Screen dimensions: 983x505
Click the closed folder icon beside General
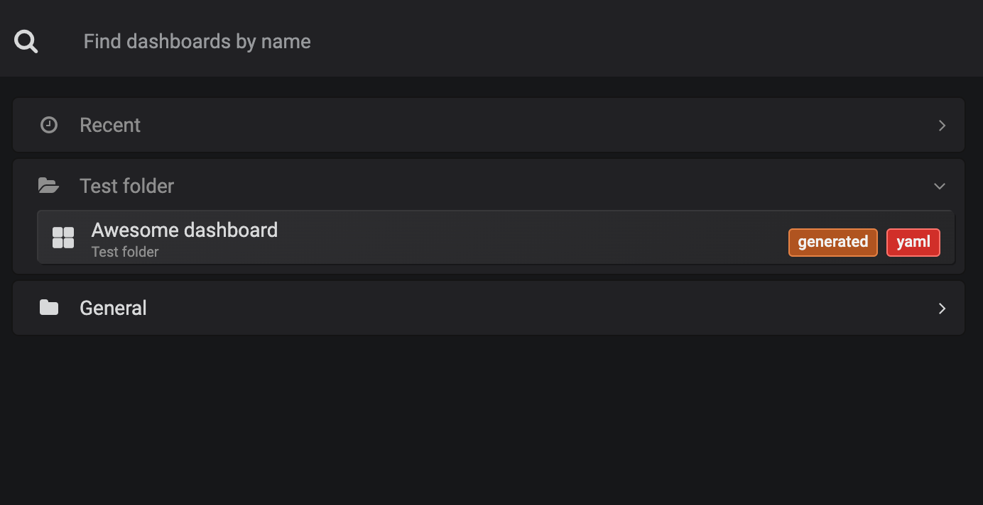pos(49,308)
